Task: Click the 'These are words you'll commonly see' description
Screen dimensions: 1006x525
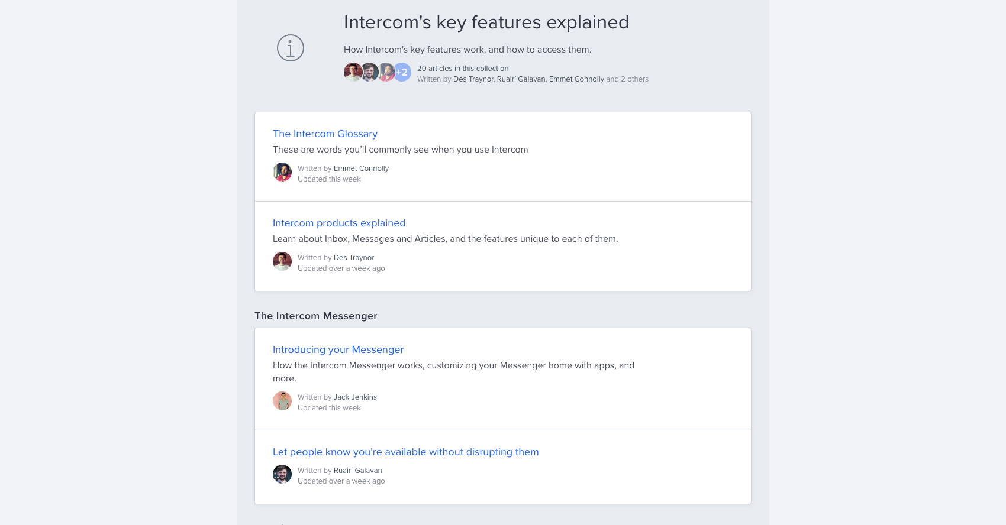Action: point(401,150)
